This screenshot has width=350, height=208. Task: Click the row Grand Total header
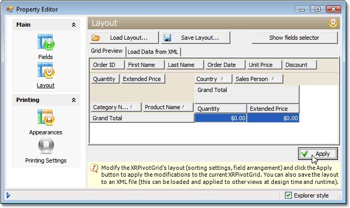coord(142,118)
